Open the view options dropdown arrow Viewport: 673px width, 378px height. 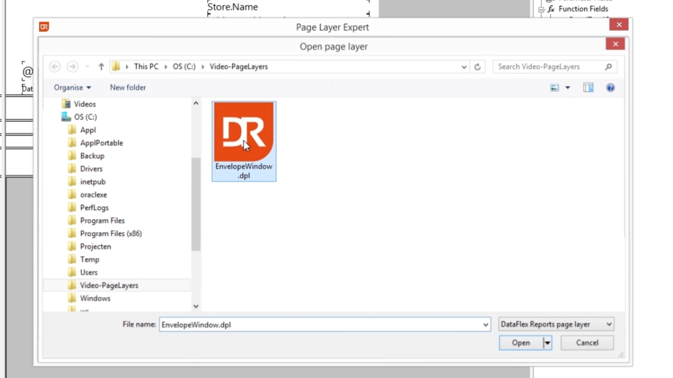point(568,87)
